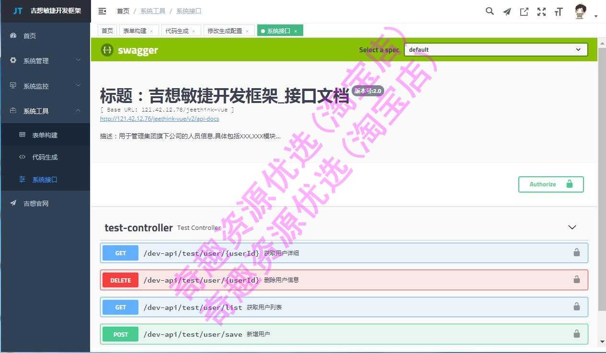The image size is (606, 353).
Task: Click the scrollbar up arrow
Action: pyautogui.click(x=602, y=42)
